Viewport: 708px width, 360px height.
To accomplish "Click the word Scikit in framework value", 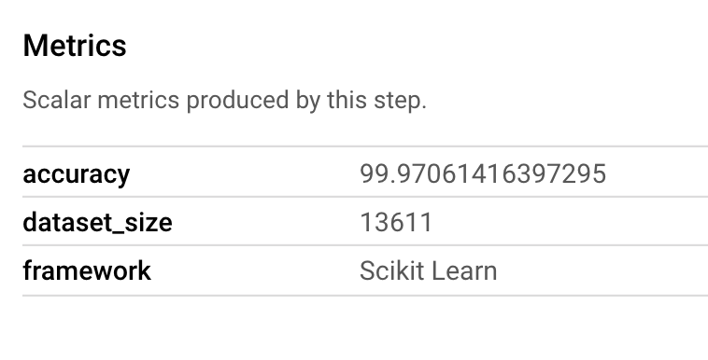I will [392, 270].
